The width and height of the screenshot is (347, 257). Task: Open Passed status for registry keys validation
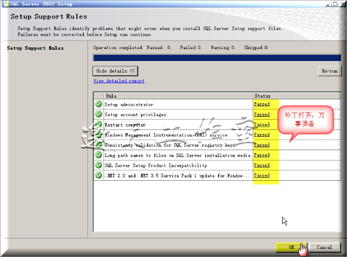[261, 145]
